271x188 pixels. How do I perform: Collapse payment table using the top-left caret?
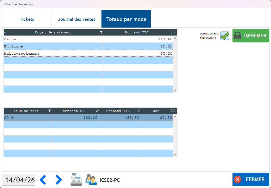[x=5, y=32]
